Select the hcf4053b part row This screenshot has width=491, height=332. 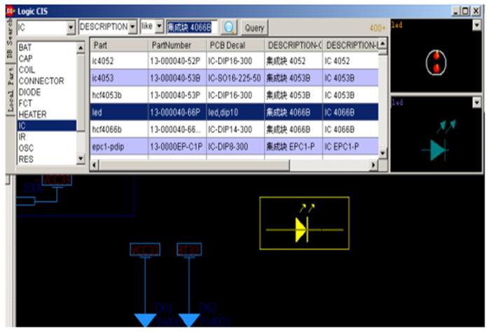[234, 95]
